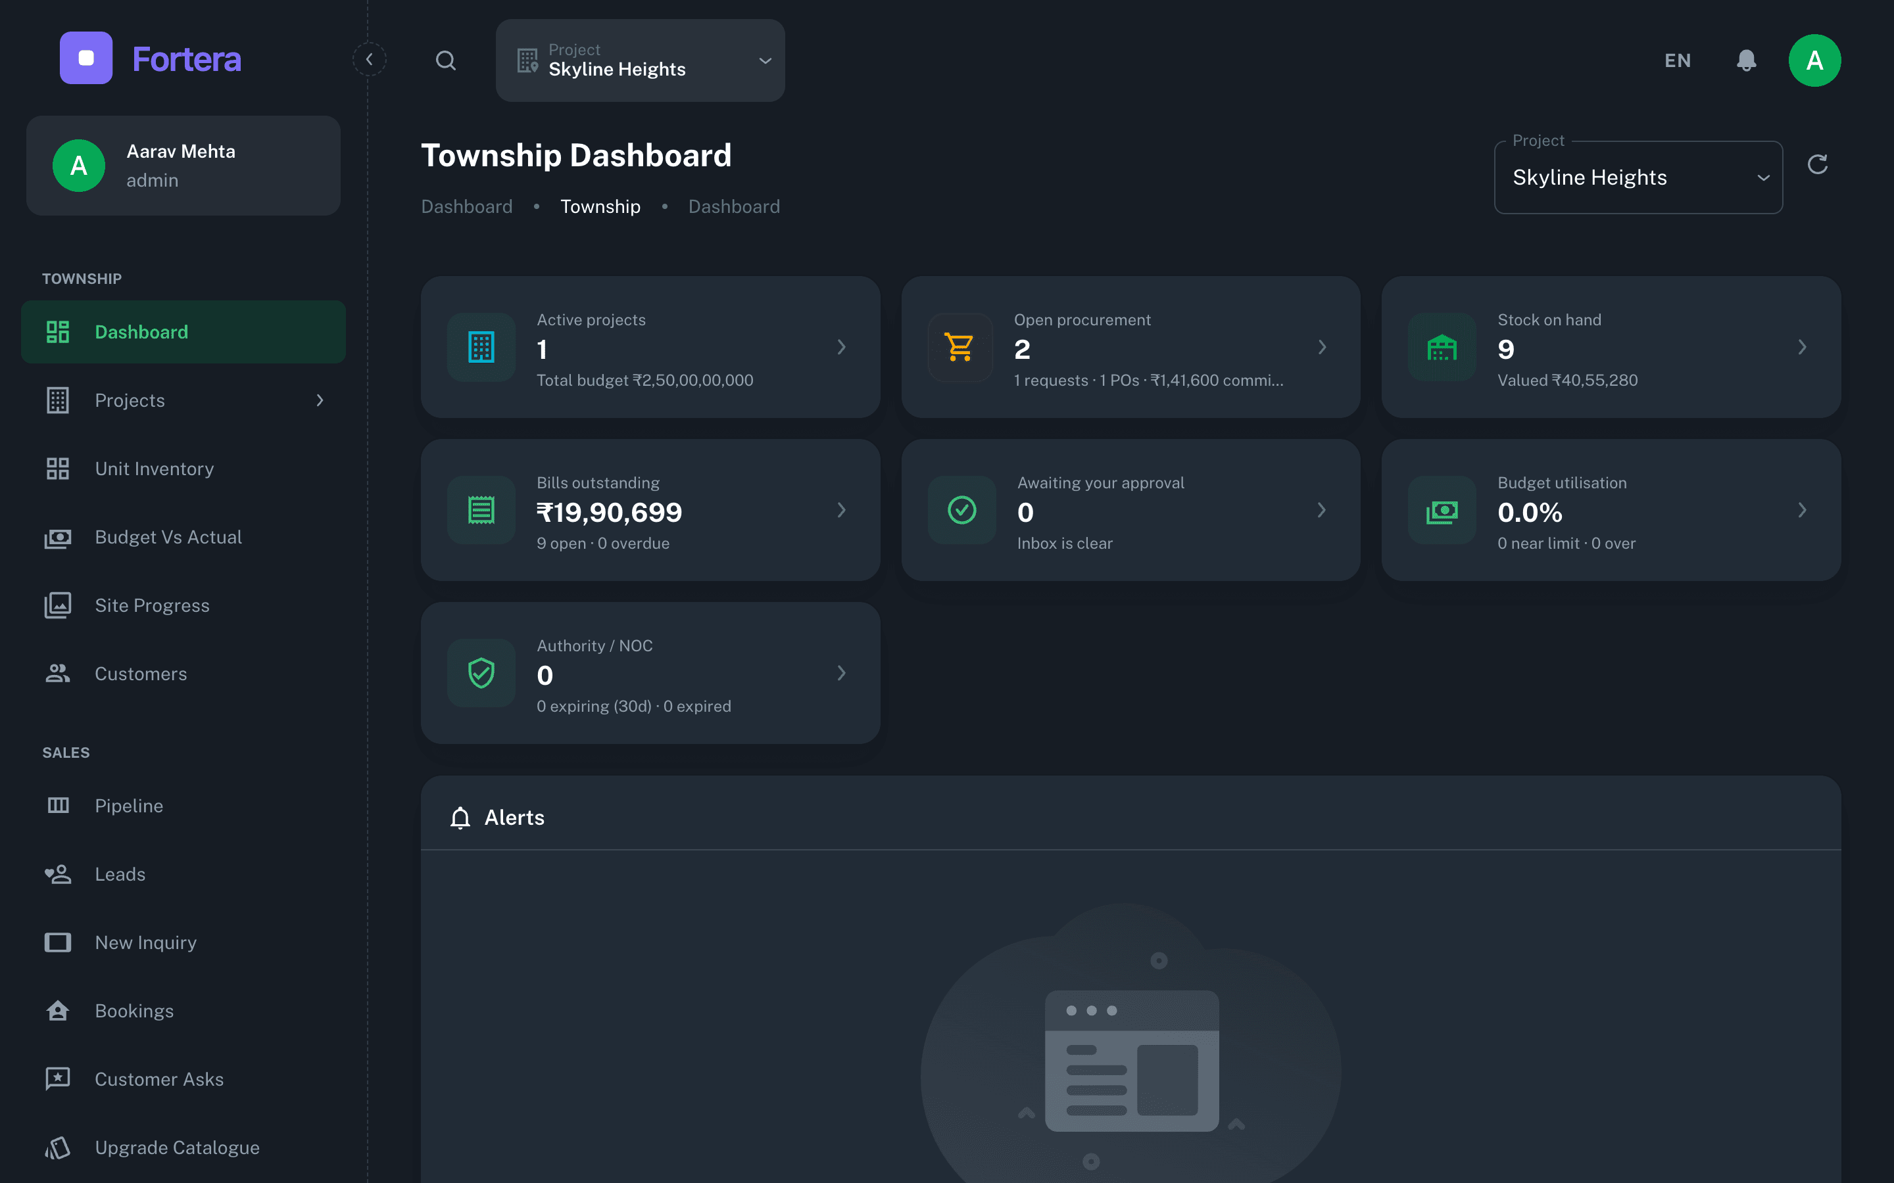This screenshot has height=1183, width=1894.
Task: Expand the Projects sidebar submenu chevron
Action: [x=320, y=401]
